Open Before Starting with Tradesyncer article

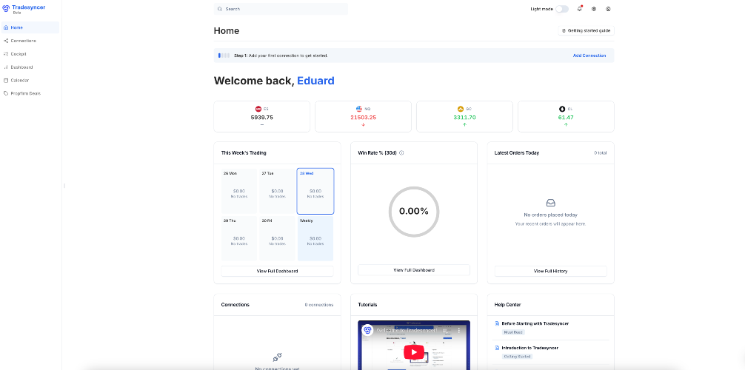tap(535, 323)
